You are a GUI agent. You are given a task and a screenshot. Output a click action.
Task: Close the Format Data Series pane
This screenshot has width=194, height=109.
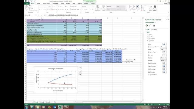pyautogui.click(x=168, y=19)
